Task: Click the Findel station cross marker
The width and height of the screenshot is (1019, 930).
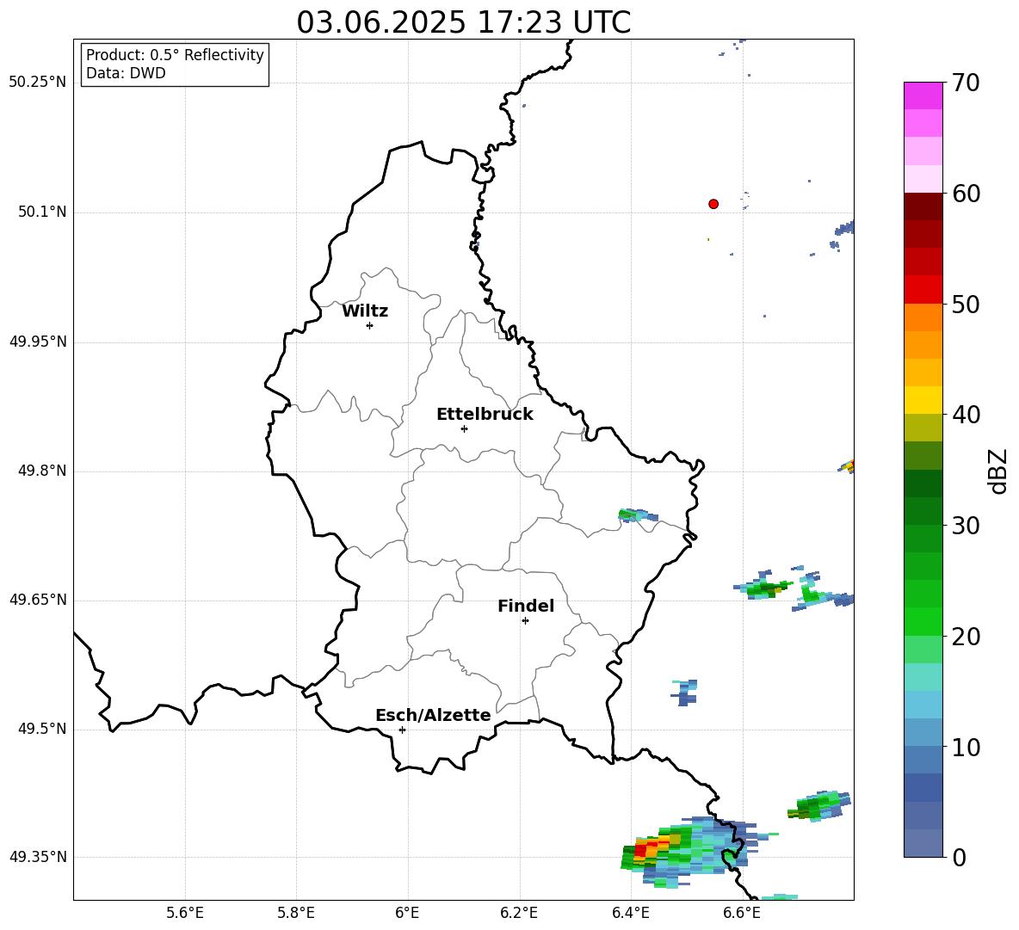Action: tap(525, 621)
